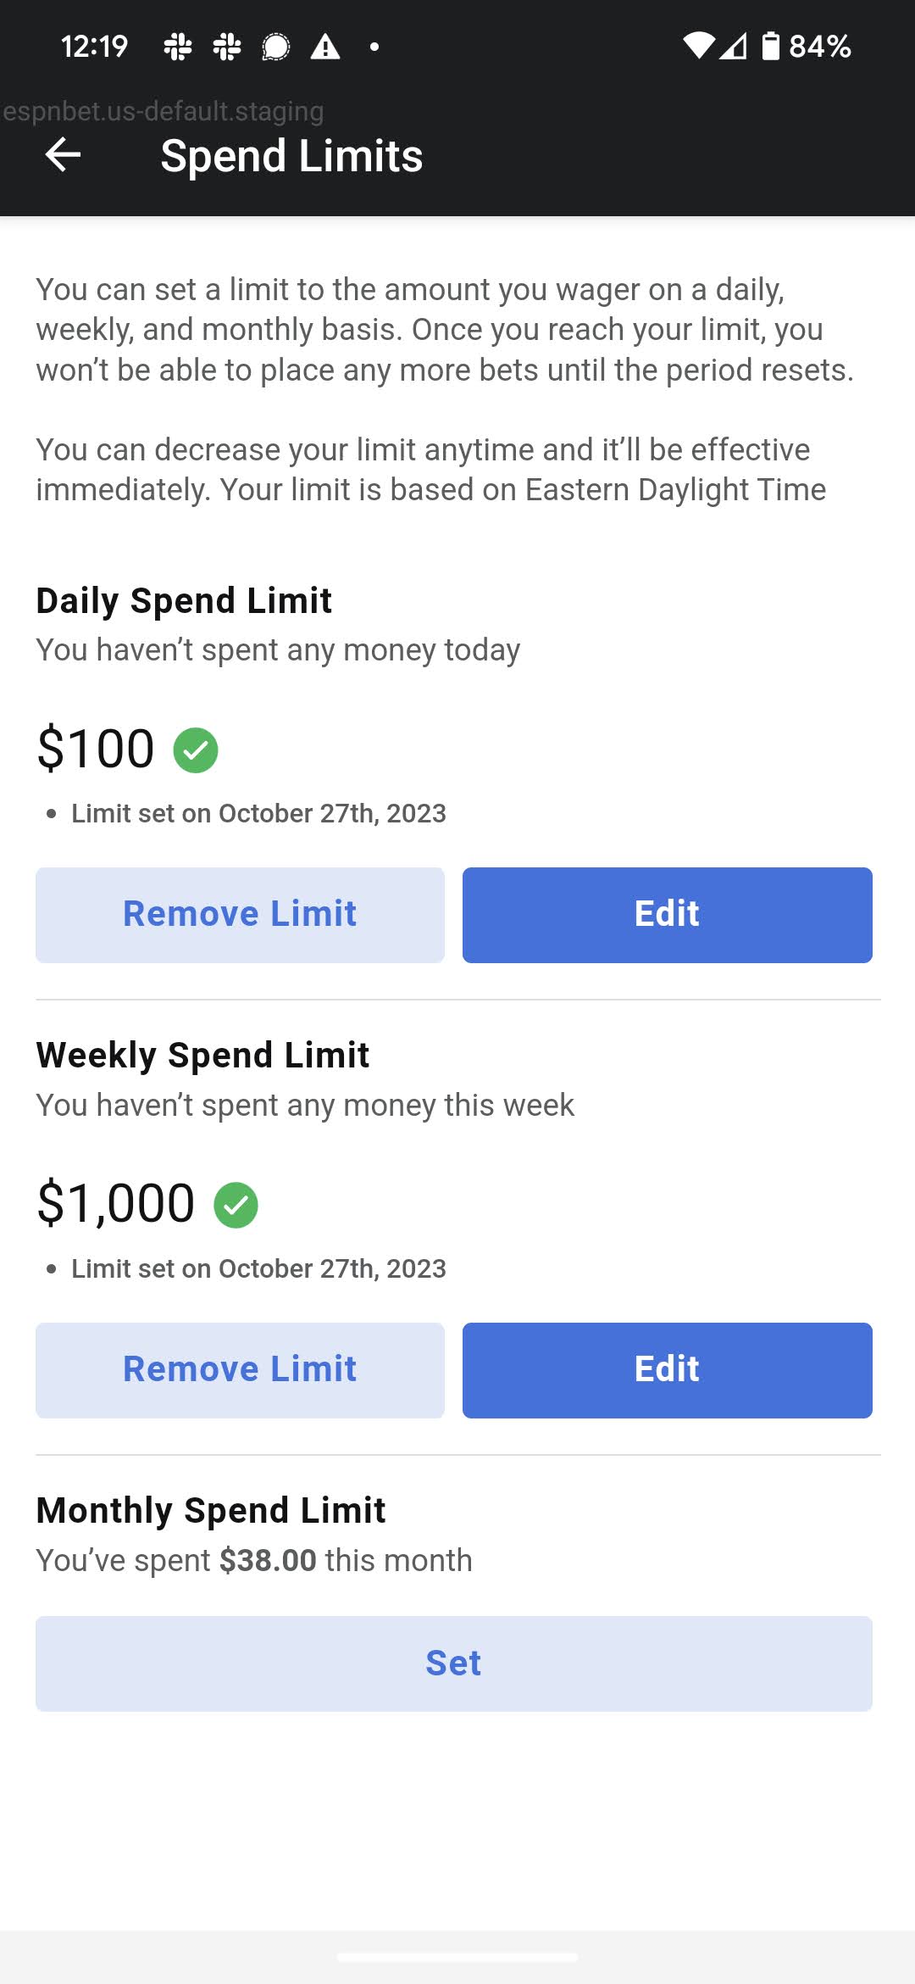Tap the warning triangle status icon

pos(325,47)
